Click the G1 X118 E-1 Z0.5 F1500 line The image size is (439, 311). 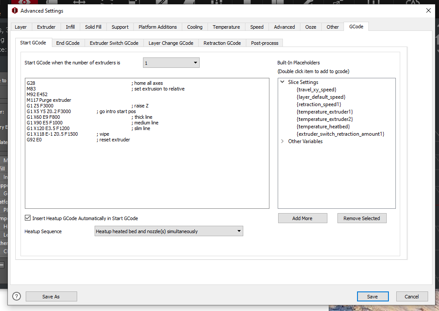pos(68,134)
